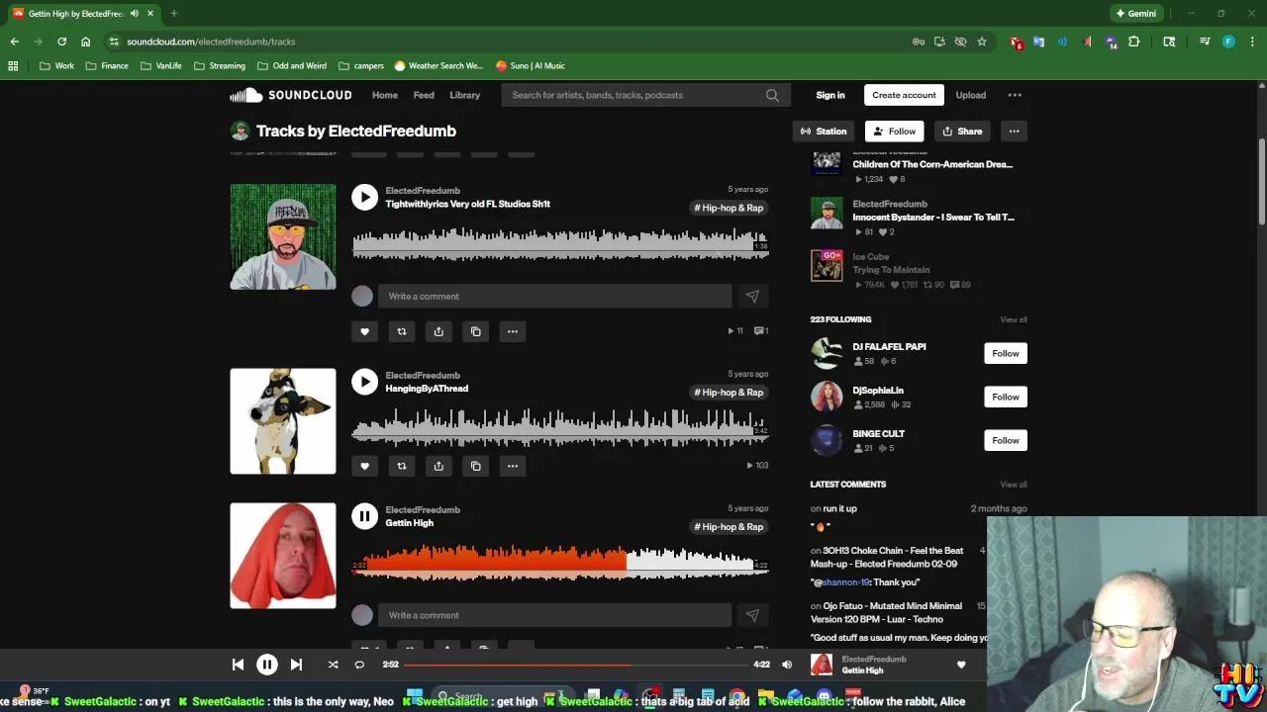Screen dimensions: 1267x712
Task: Like the now-playing track in player bar
Action: pos(961,665)
